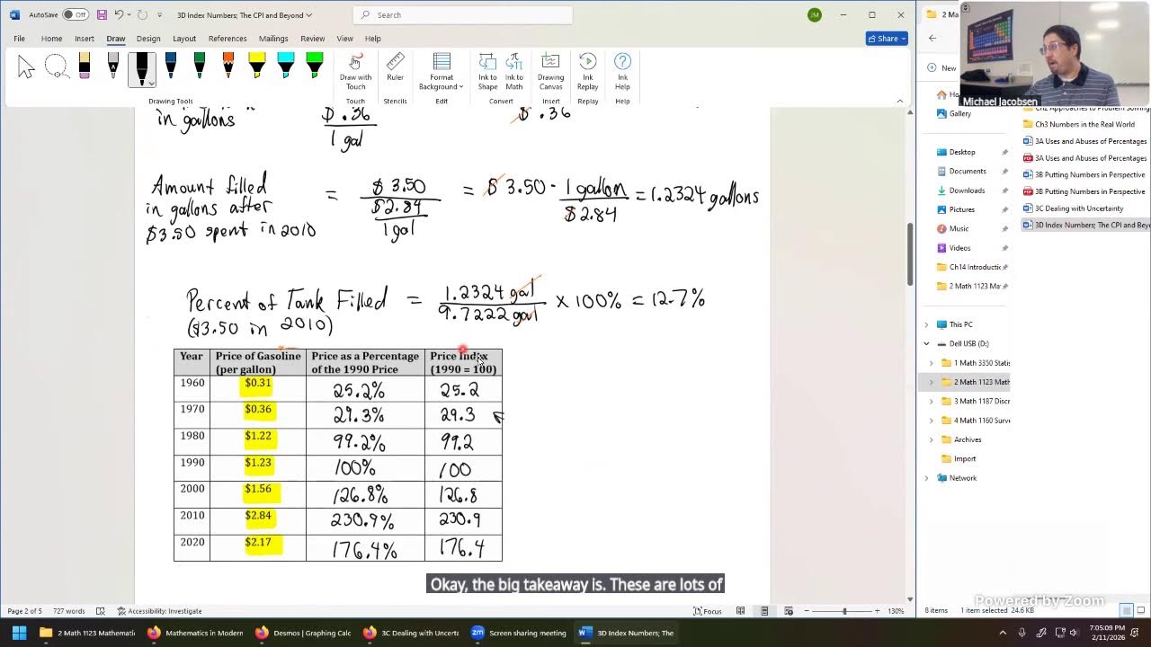The image size is (1151, 647).
Task: Click the 130% zoom level
Action: (896, 611)
